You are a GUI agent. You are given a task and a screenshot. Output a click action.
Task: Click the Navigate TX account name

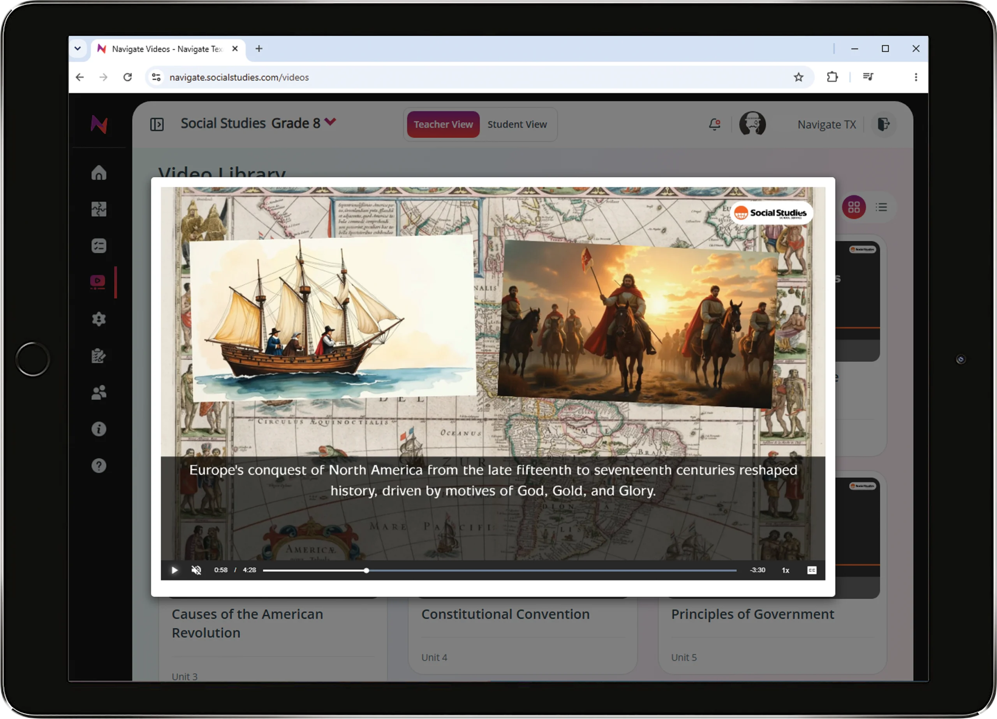tap(826, 125)
